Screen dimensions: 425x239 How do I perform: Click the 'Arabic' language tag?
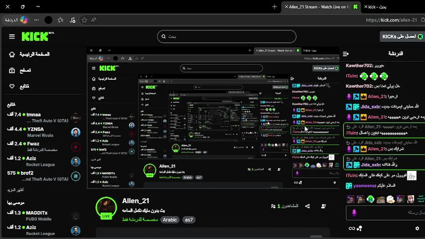coord(170,220)
